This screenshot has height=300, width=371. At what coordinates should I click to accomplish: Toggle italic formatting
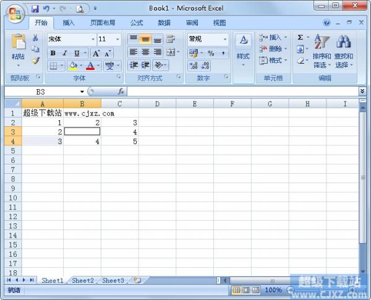tap(65, 53)
